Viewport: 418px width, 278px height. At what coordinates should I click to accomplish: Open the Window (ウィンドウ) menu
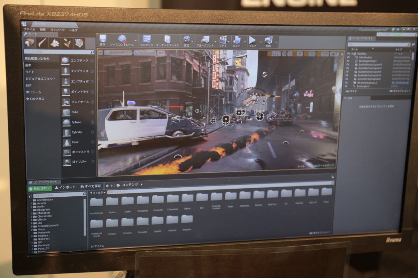point(57,30)
